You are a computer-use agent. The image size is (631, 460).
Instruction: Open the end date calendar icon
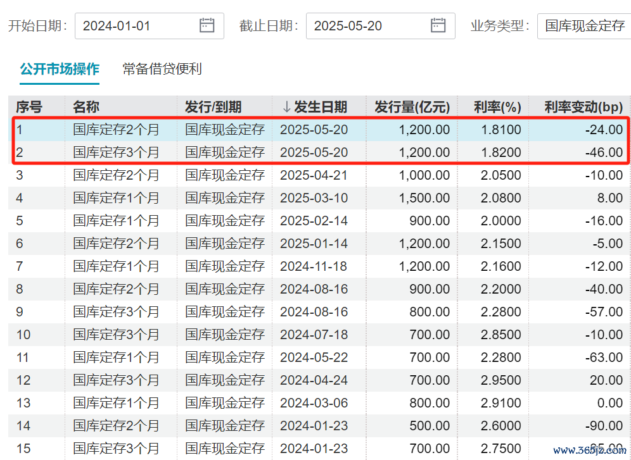pyautogui.click(x=438, y=25)
